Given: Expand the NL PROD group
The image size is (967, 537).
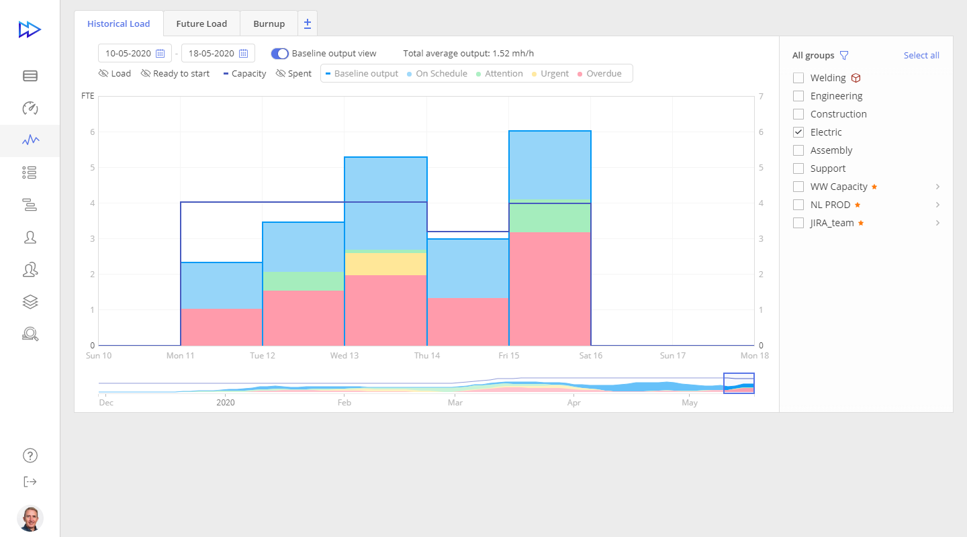Looking at the screenshot, I should (x=937, y=205).
